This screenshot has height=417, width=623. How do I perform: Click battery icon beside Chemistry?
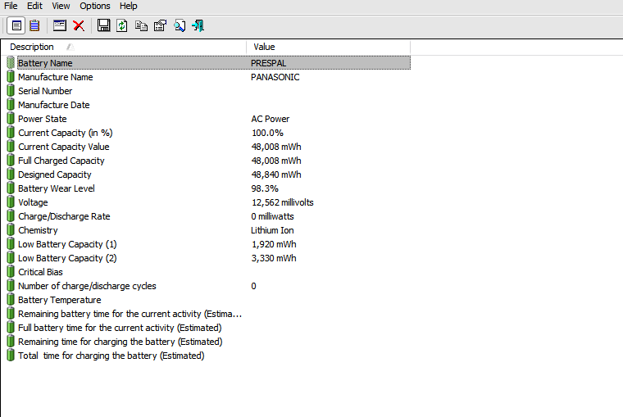point(11,229)
